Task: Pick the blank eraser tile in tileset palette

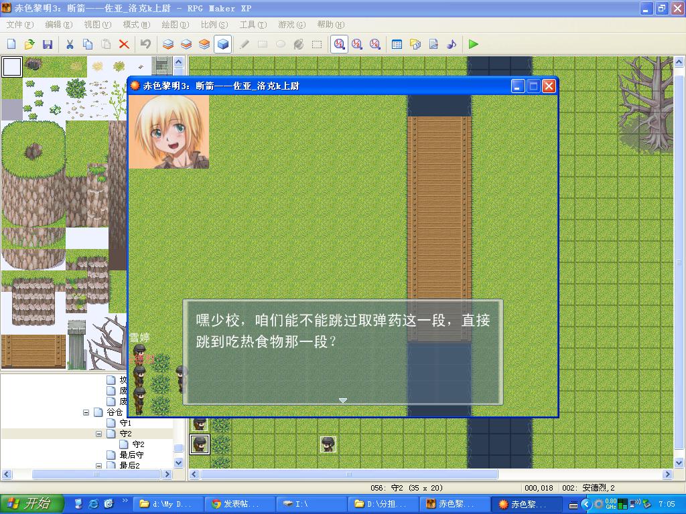Action: coord(12,67)
